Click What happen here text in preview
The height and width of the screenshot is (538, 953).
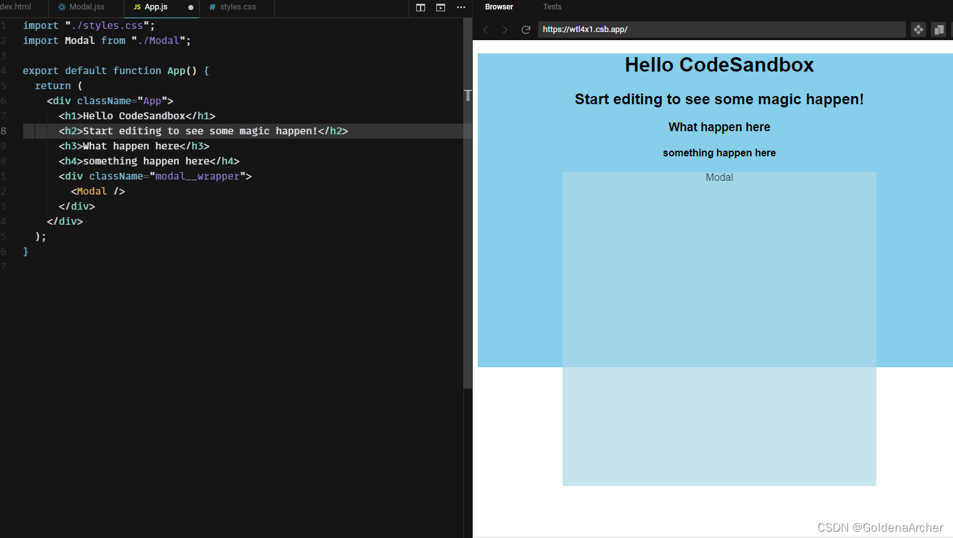tap(719, 127)
